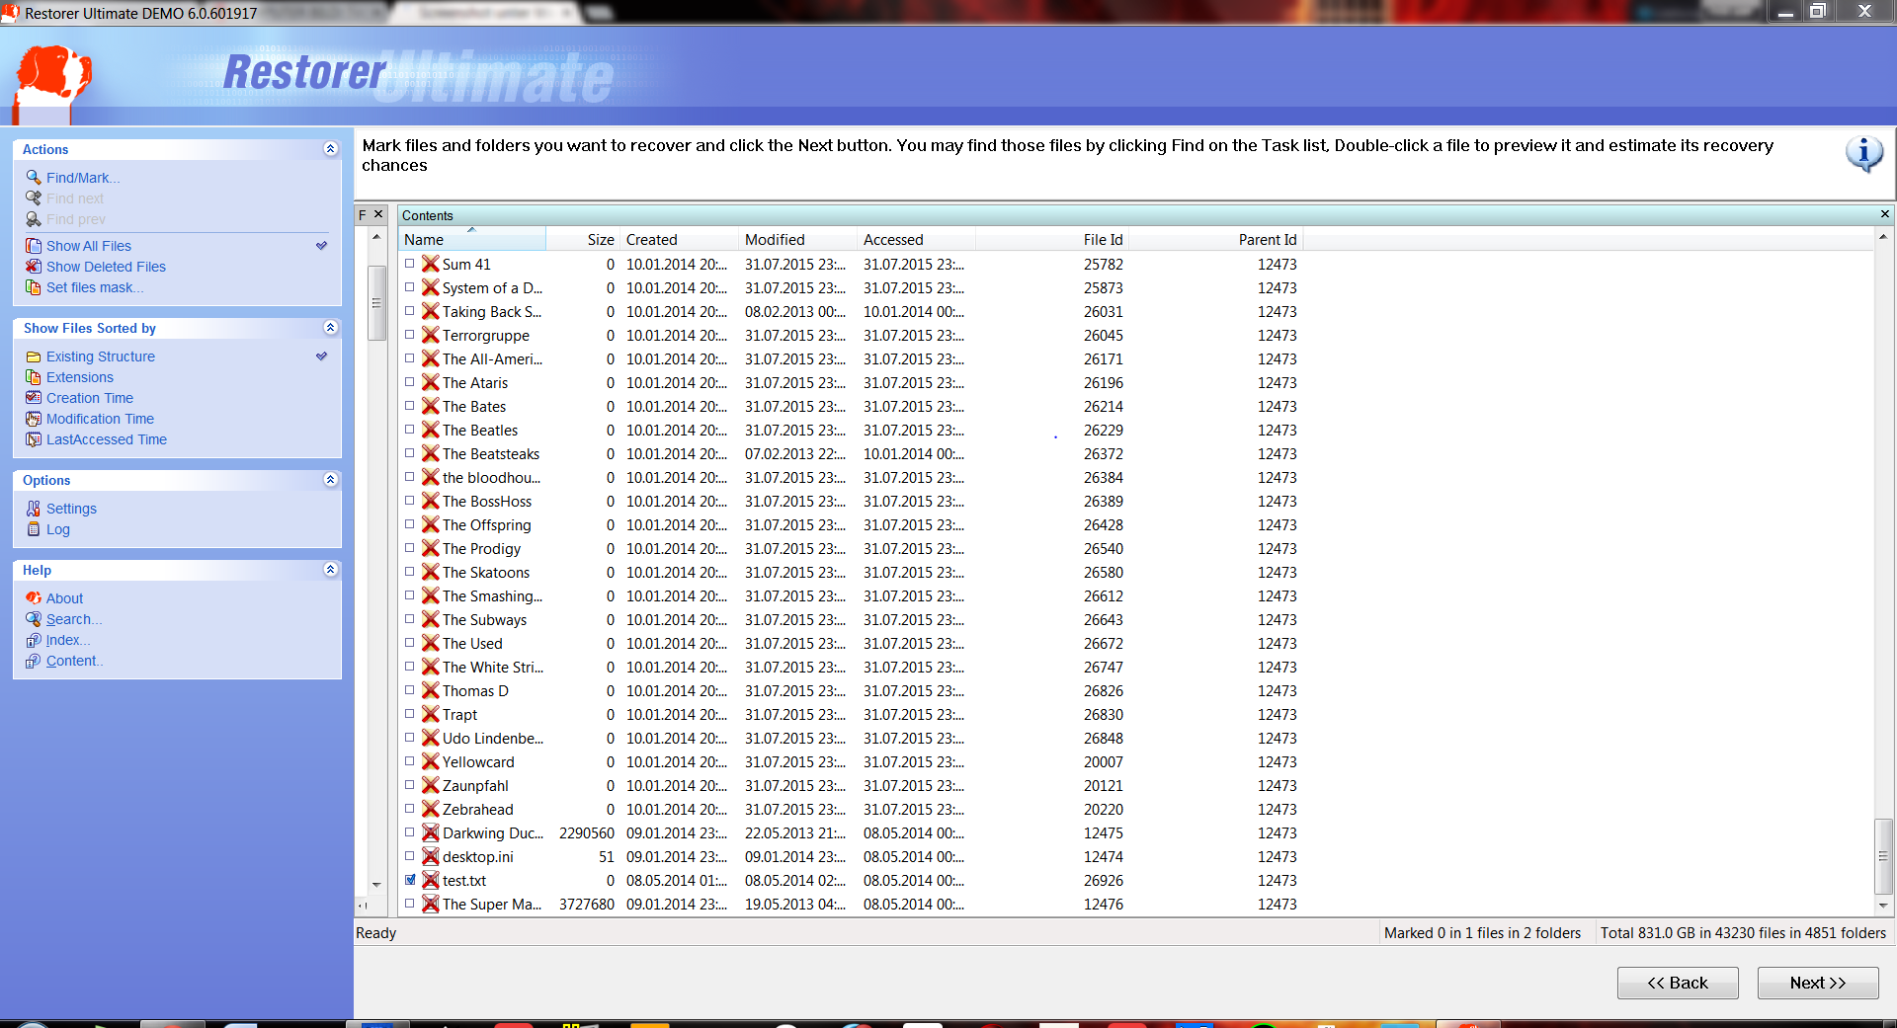Image resolution: width=1897 pixels, height=1028 pixels.
Task: Click the Extensions sort icon
Action: point(34,377)
